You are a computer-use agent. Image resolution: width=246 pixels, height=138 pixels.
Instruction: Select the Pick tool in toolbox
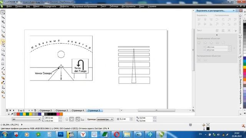coord(3,12)
